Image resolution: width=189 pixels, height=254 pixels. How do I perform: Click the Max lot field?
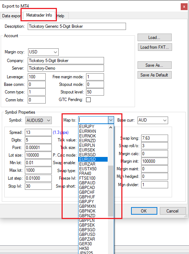point(38,170)
